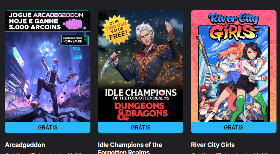Open the Arcadegeddon game cover art
Image resolution: width=280 pixels, height=154 pixels.
tap(48, 66)
